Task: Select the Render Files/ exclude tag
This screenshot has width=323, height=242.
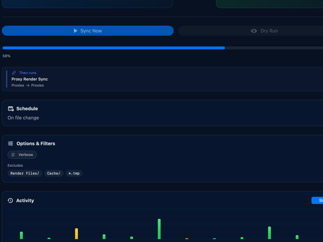Action: 25,173
